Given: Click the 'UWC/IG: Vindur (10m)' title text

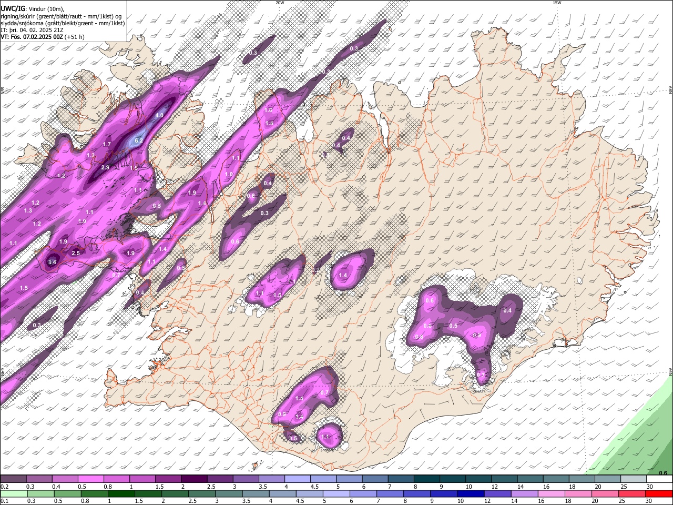Looking at the screenshot, I should 33,9.
